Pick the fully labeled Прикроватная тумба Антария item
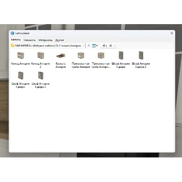Screen dimensions: 182x182 coord(81,60)
